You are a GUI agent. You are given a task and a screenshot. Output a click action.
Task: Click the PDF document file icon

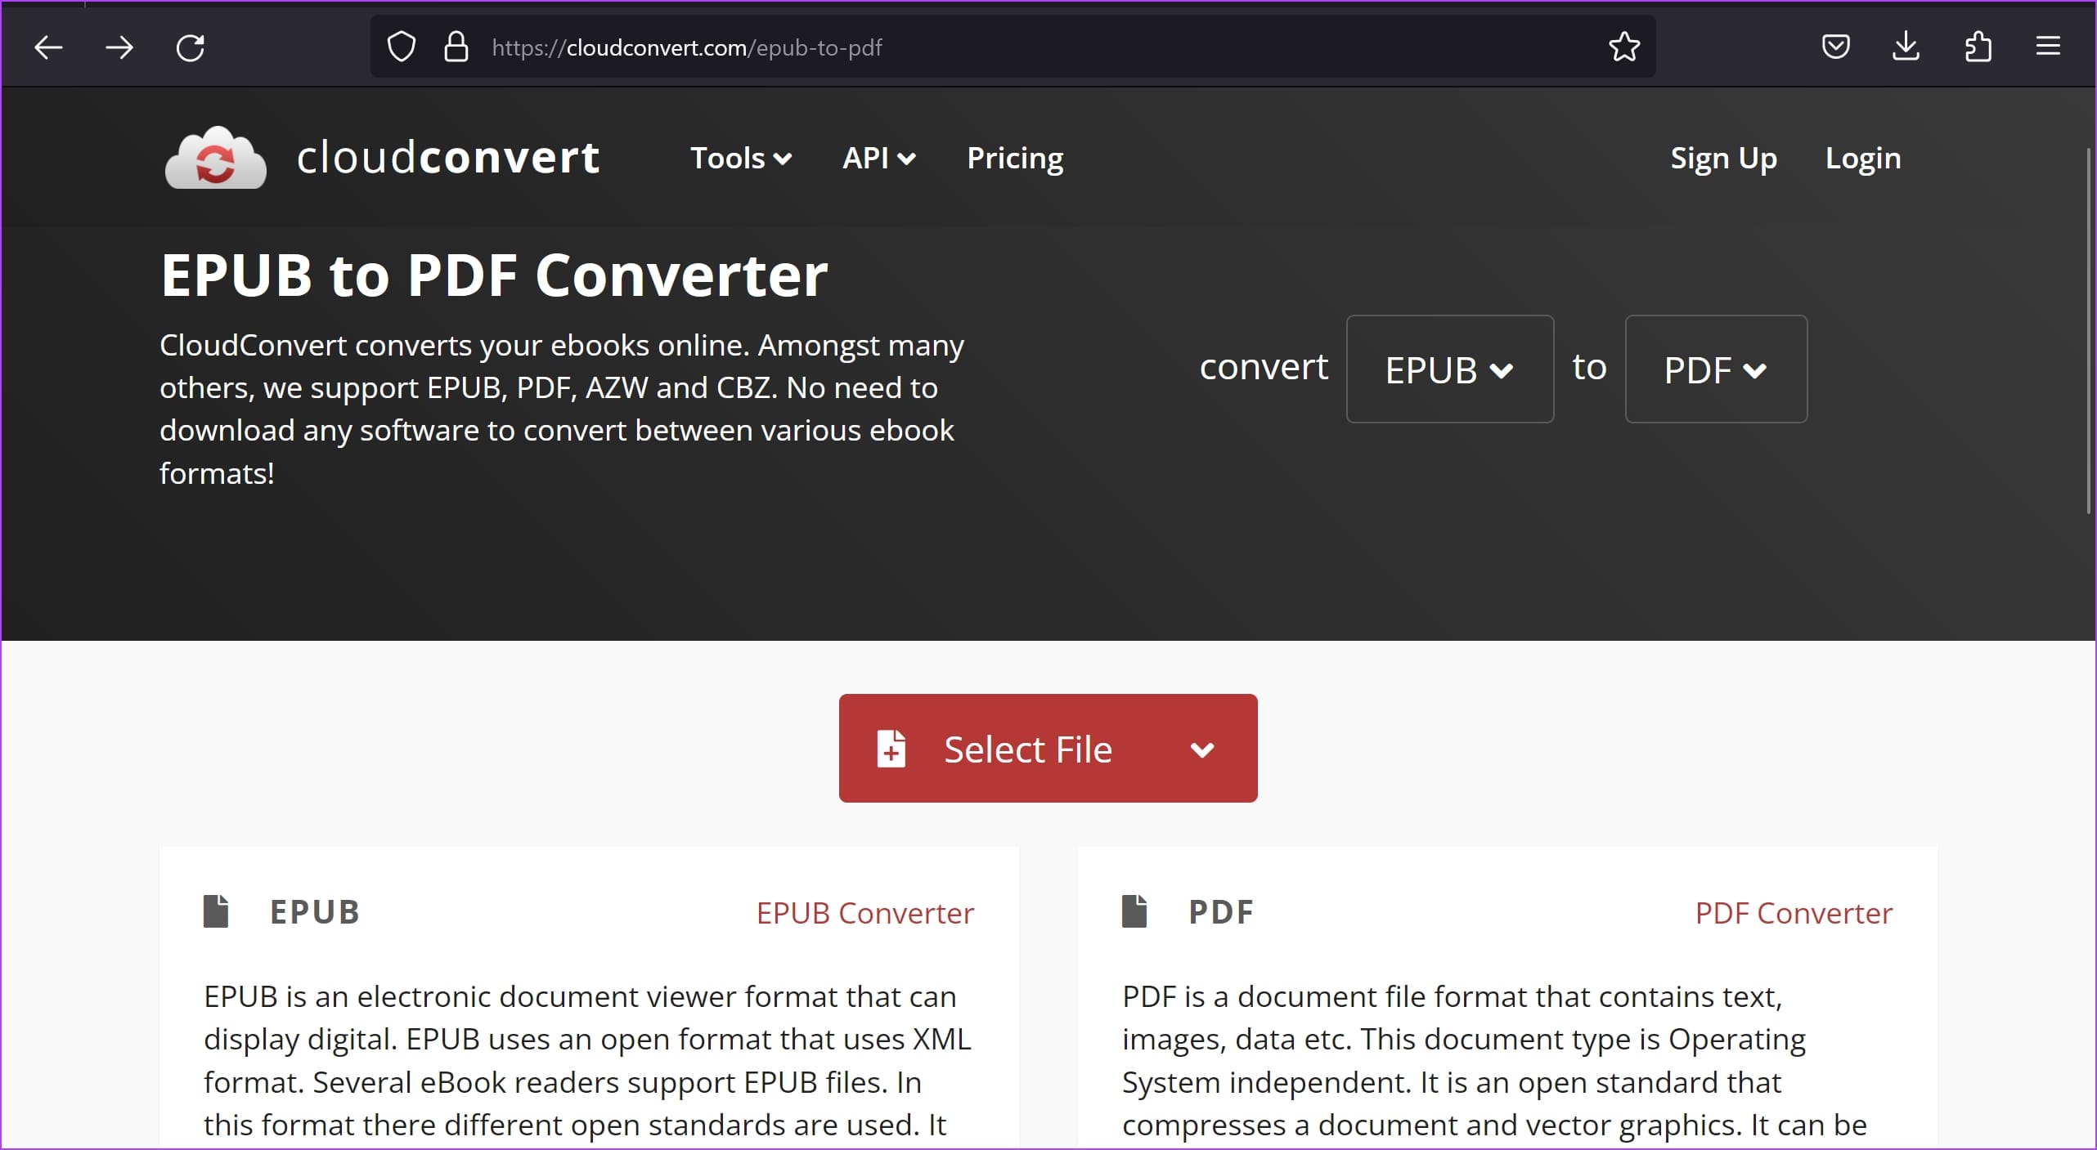click(x=1135, y=911)
